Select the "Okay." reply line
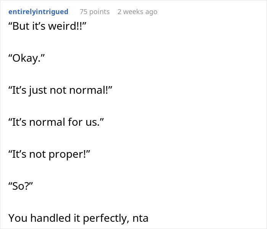The image size is (267, 229). click(x=27, y=58)
